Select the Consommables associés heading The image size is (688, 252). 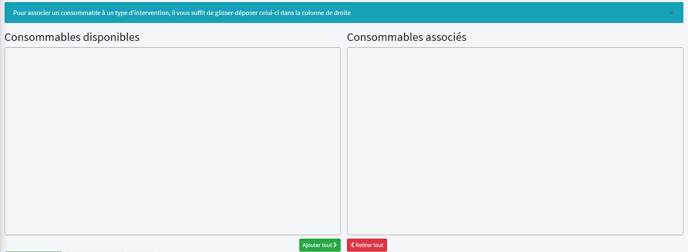[406, 37]
